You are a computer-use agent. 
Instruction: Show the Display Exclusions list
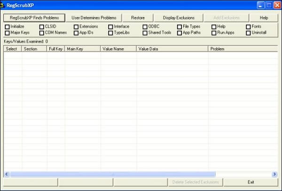[179, 18]
